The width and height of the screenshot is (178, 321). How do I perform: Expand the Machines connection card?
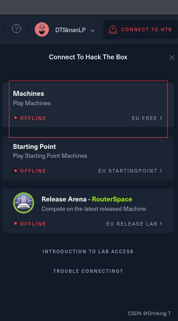[x=88, y=105]
